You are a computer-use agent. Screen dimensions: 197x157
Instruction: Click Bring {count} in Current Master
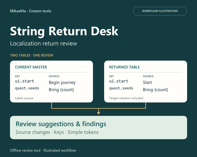click(x=61, y=90)
